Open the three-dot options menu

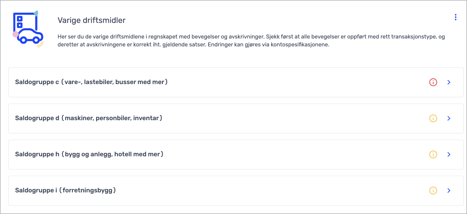click(x=455, y=17)
